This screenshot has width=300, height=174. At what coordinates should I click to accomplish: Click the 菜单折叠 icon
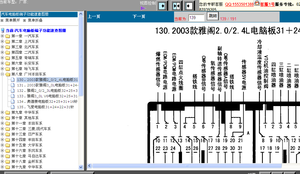(x=24, y=20)
